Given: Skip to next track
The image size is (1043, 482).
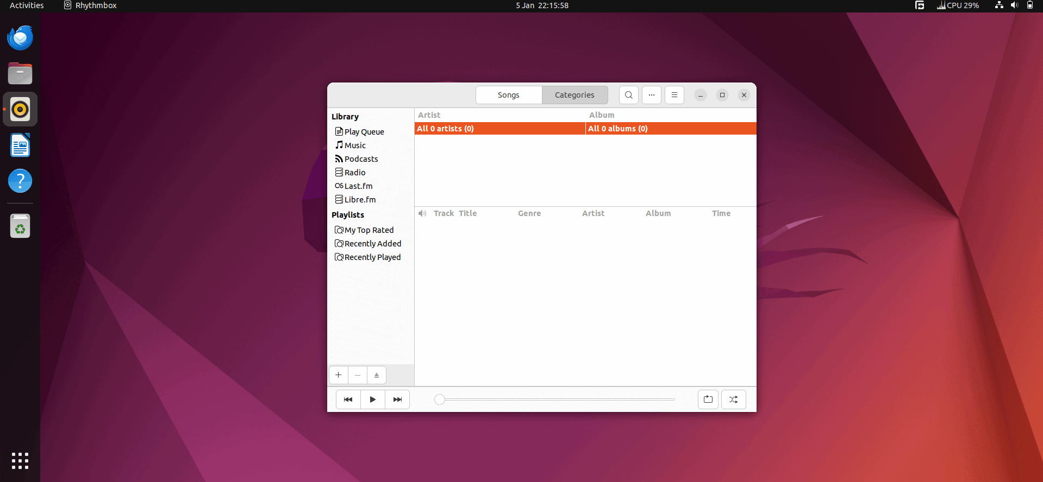Looking at the screenshot, I should point(397,399).
